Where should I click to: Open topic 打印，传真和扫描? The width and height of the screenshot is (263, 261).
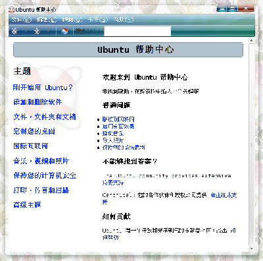41,190
